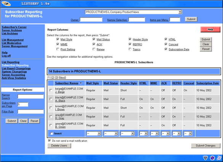The image size is (223, 162).
Task: Uncheck the Header Style column checkbox
Action: click(x=130, y=39)
